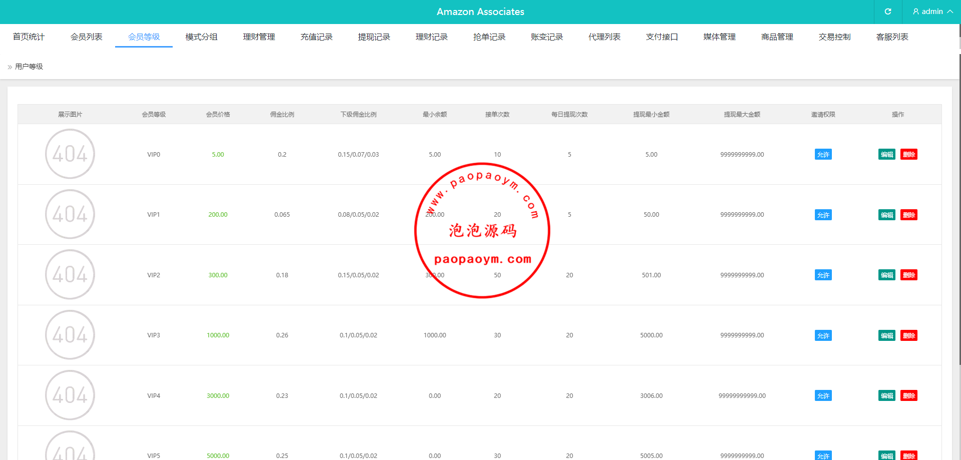
Task: Click the Amazon Associates header title
Action: [x=480, y=12]
